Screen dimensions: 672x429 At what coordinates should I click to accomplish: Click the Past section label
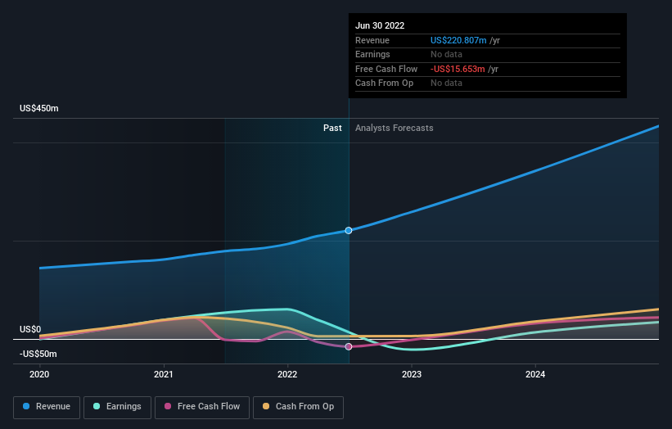click(332, 129)
